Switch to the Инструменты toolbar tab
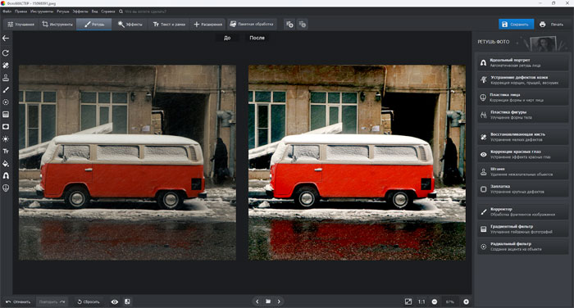This screenshot has height=308, width=574. pyautogui.click(x=57, y=25)
